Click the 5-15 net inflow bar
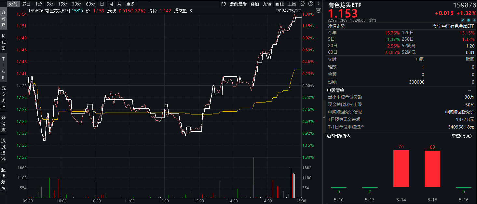477x204 pixels. coord(432,169)
